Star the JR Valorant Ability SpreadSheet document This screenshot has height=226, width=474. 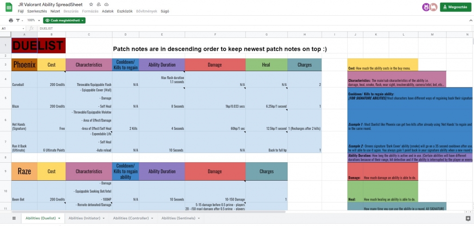[91, 4]
